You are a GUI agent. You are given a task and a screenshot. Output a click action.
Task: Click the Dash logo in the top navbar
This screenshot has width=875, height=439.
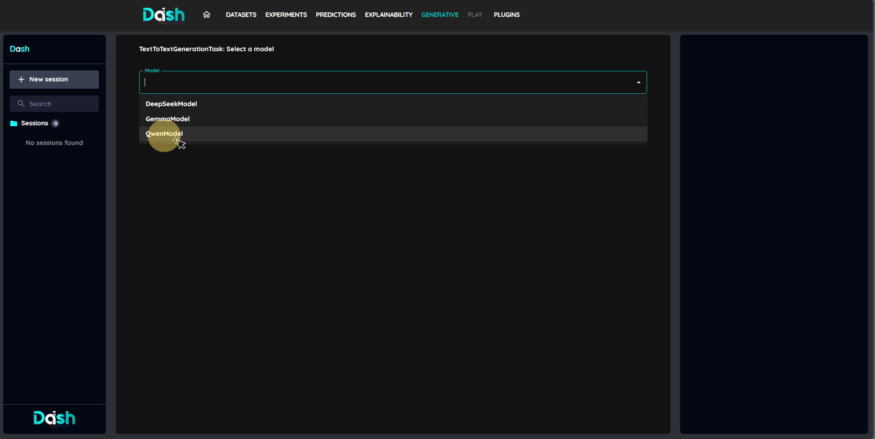[x=163, y=15]
